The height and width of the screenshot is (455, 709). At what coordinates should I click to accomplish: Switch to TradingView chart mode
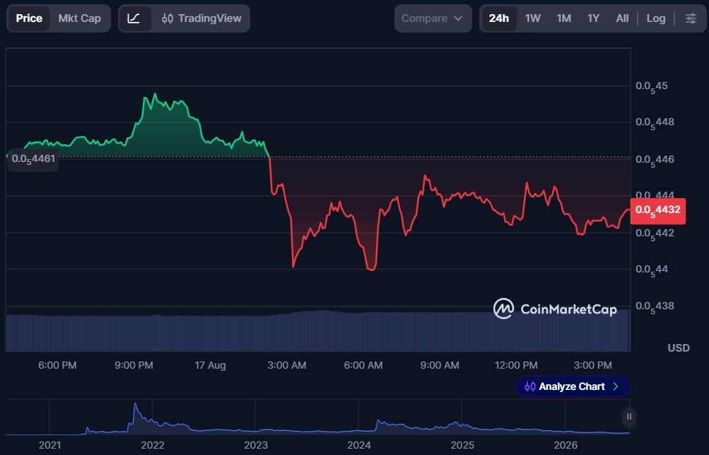click(201, 18)
